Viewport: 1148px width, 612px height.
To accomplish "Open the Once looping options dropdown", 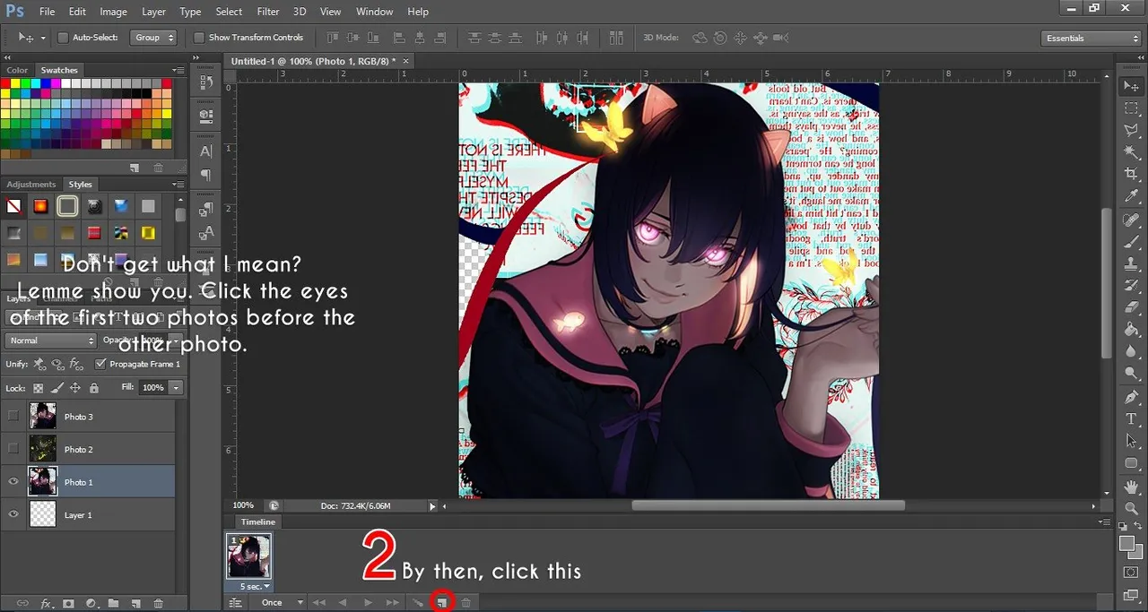I will pos(283,603).
